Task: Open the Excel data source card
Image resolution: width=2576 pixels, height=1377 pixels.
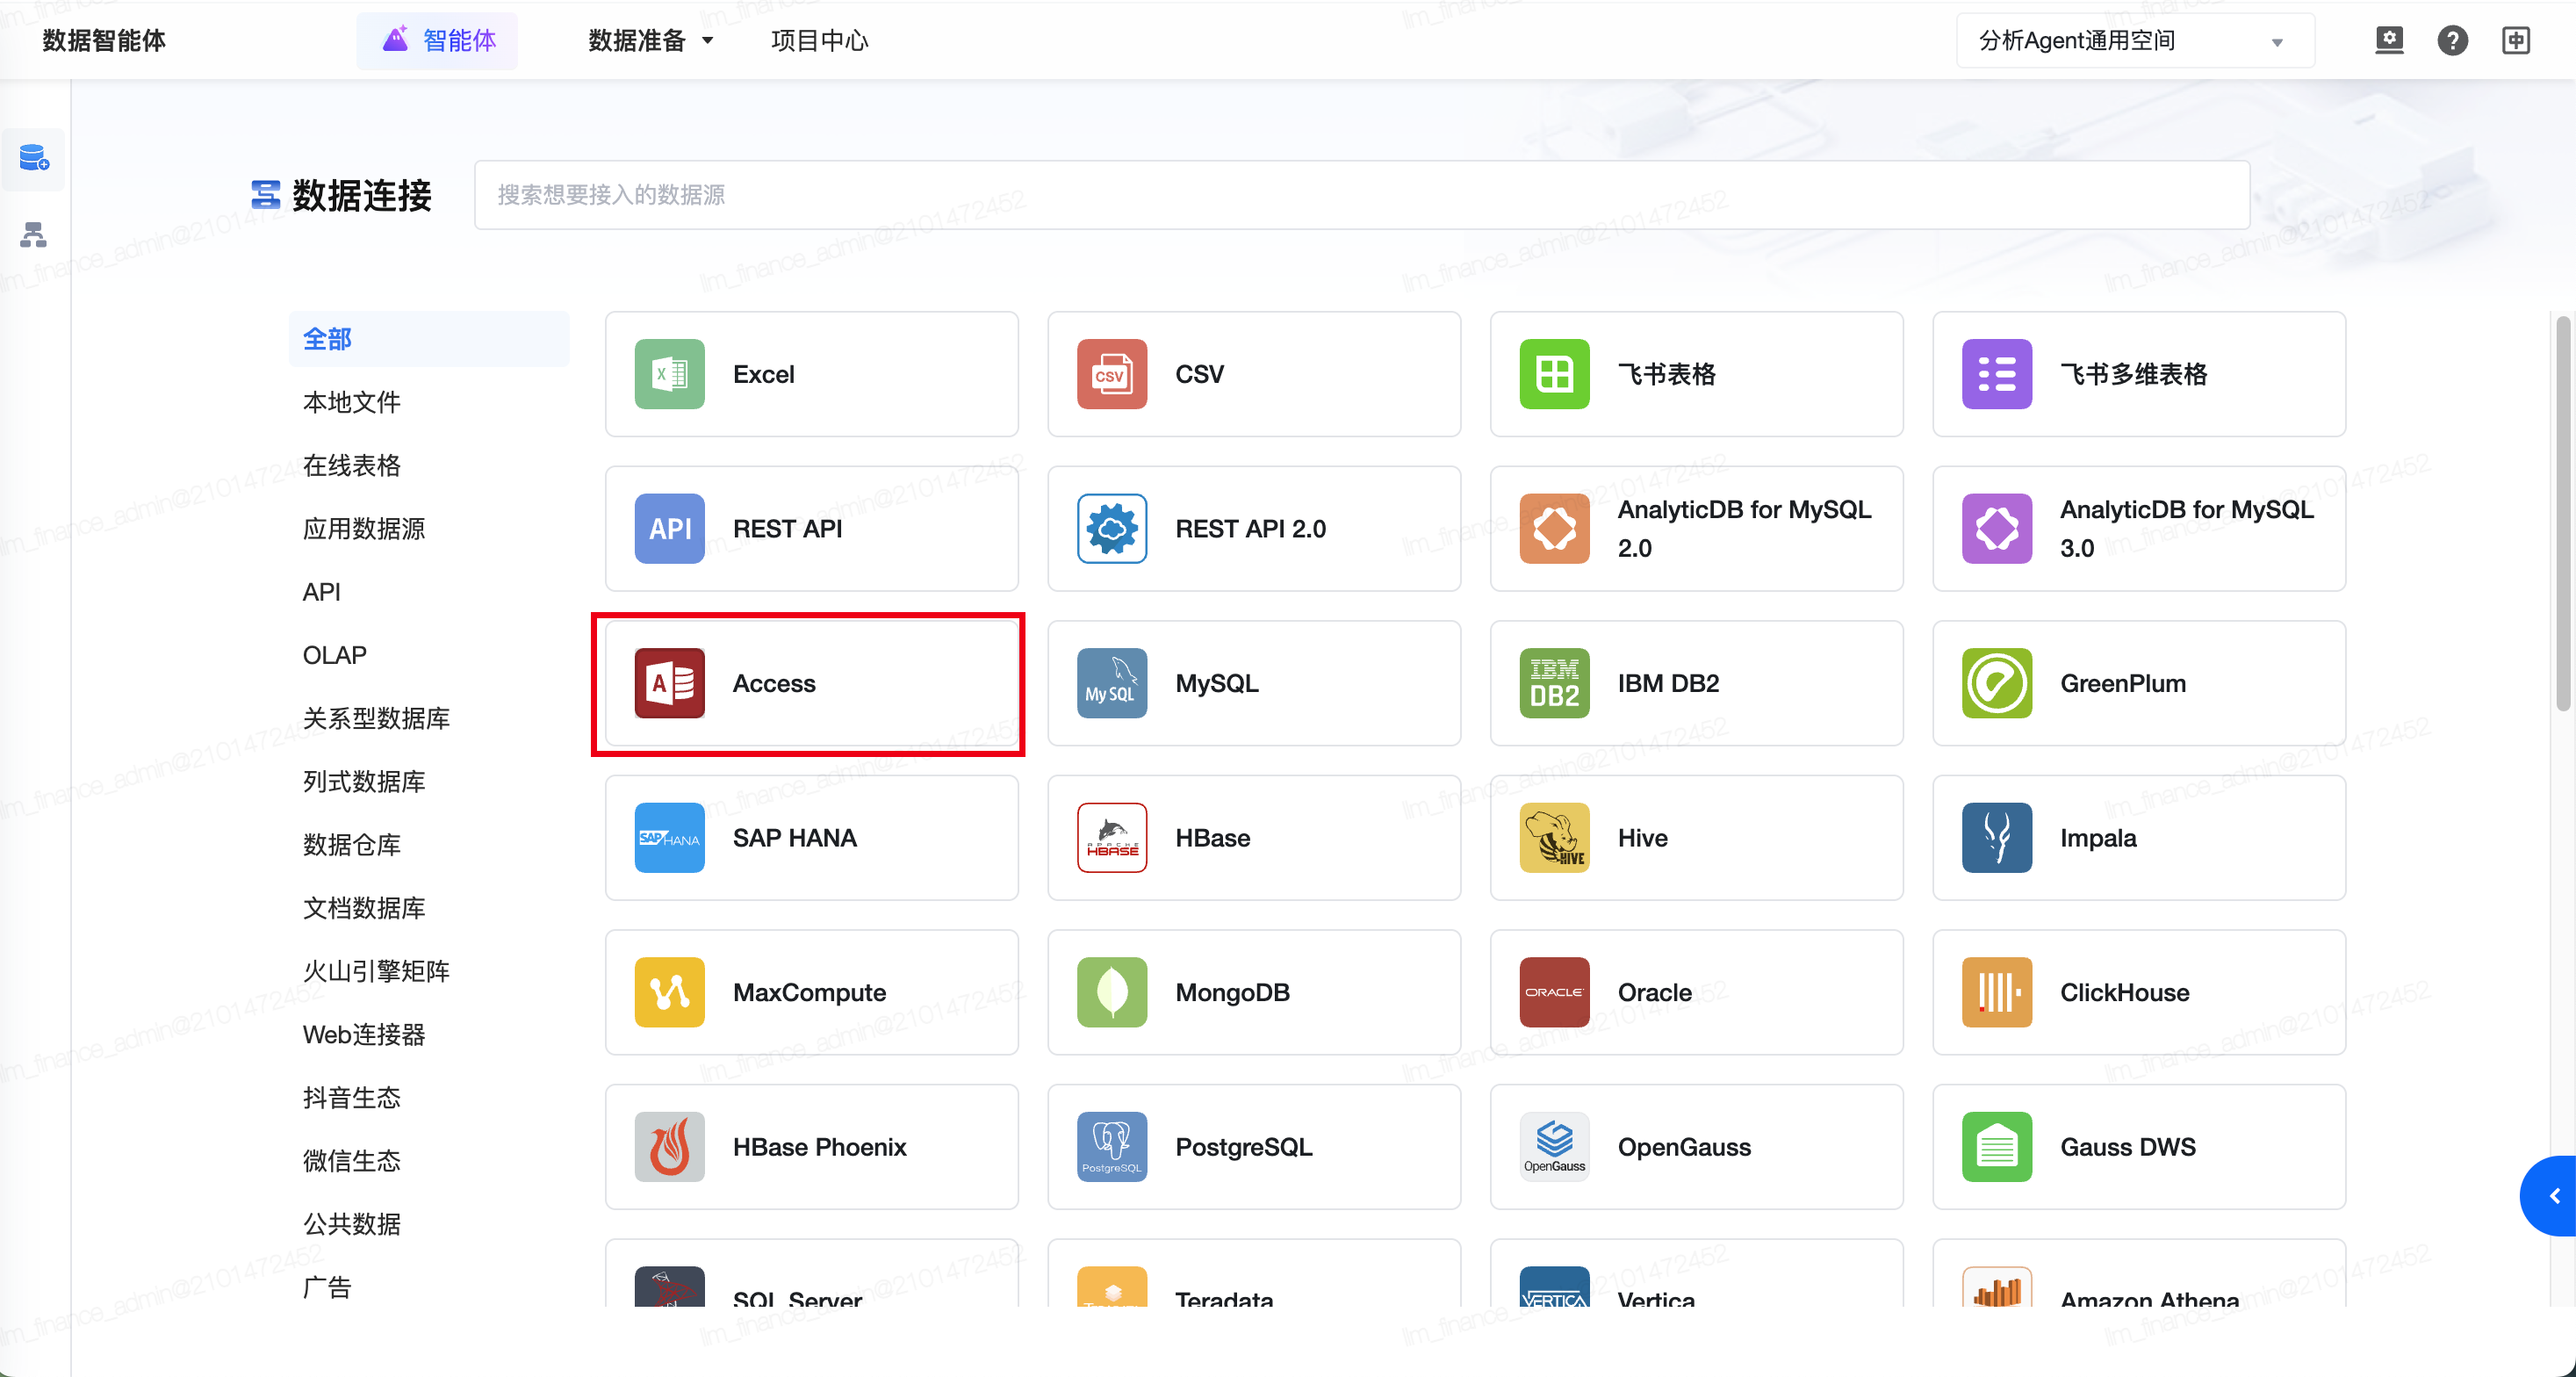Action: tap(811, 374)
